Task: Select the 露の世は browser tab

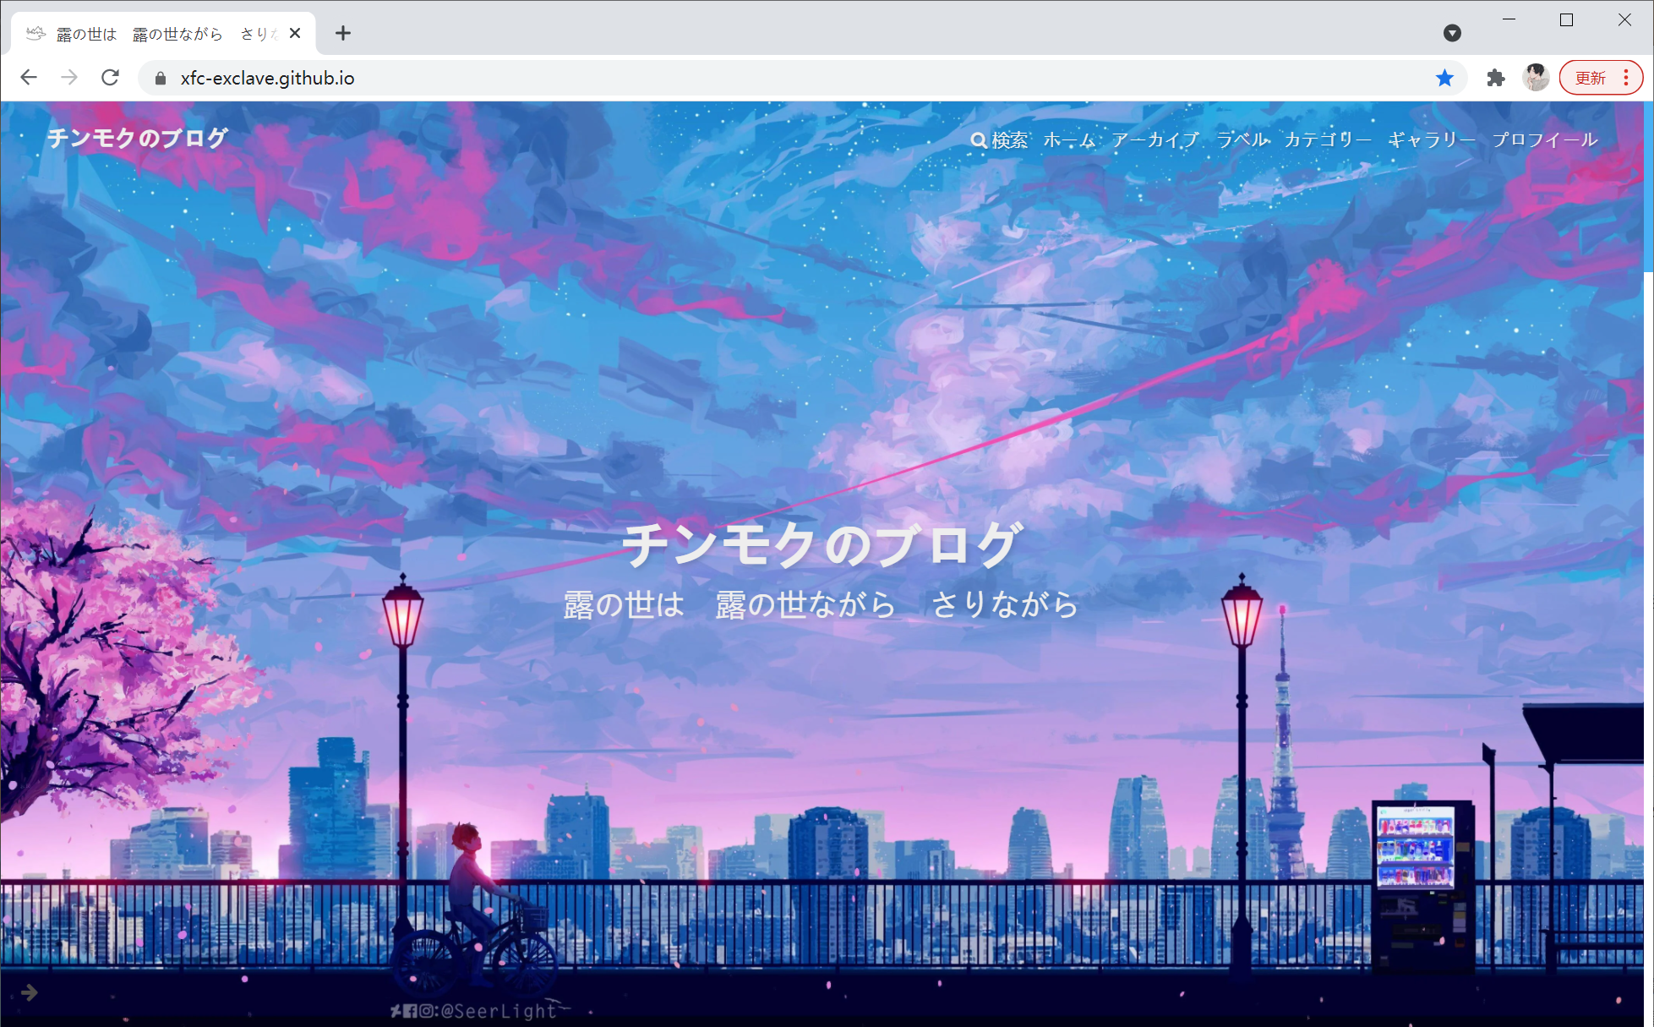Action: click(164, 34)
